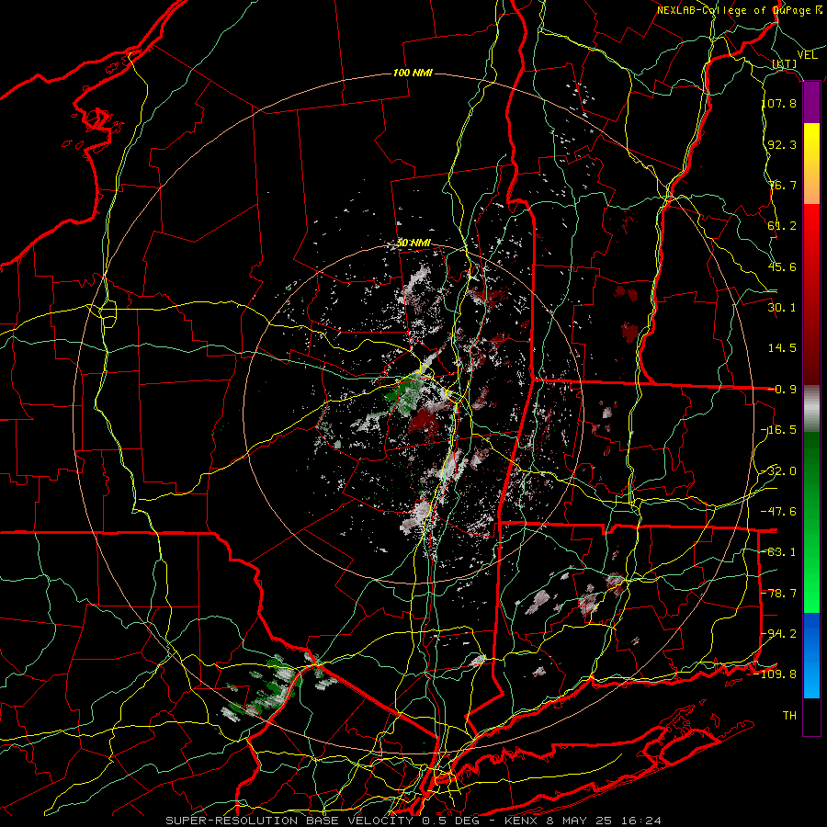Click the green segment of the velocity scale

(811, 522)
